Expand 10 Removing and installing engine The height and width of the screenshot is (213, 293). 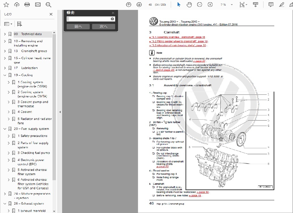(5, 41)
